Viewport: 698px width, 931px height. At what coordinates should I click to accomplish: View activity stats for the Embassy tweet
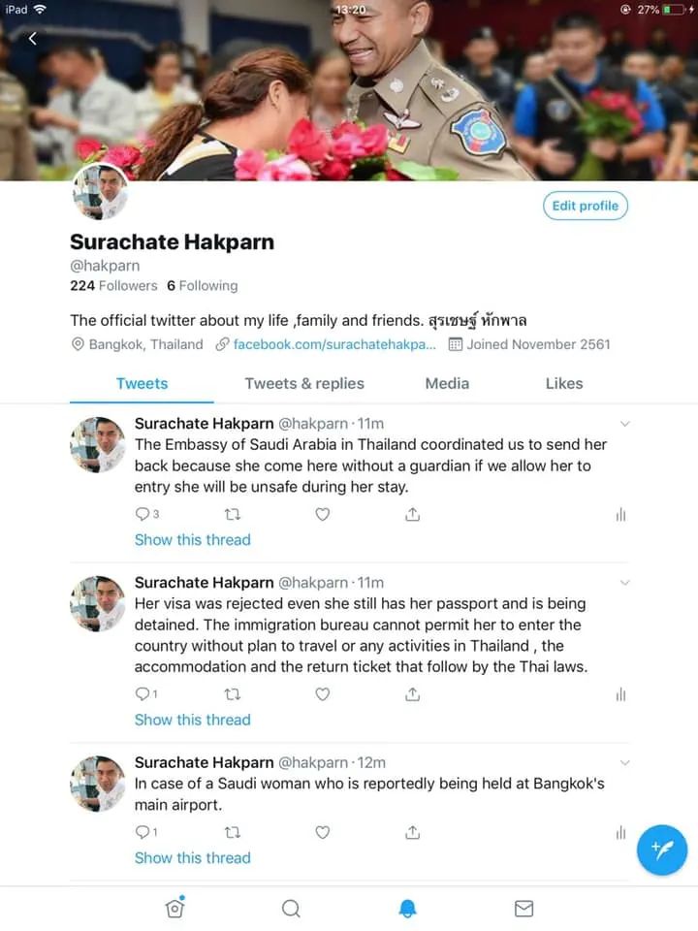(x=620, y=514)
